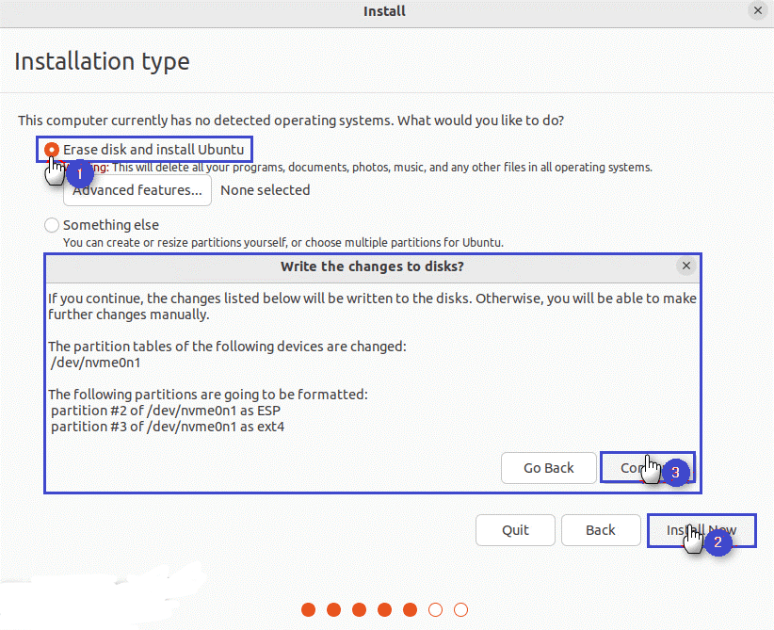The height and width of the screenshot is (630, 774).
Task: Click the Write the changes to disks title bar
Action: [372, 267]
